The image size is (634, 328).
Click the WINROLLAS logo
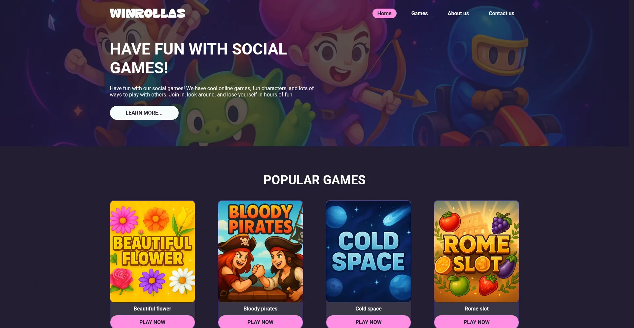(148, 13)
